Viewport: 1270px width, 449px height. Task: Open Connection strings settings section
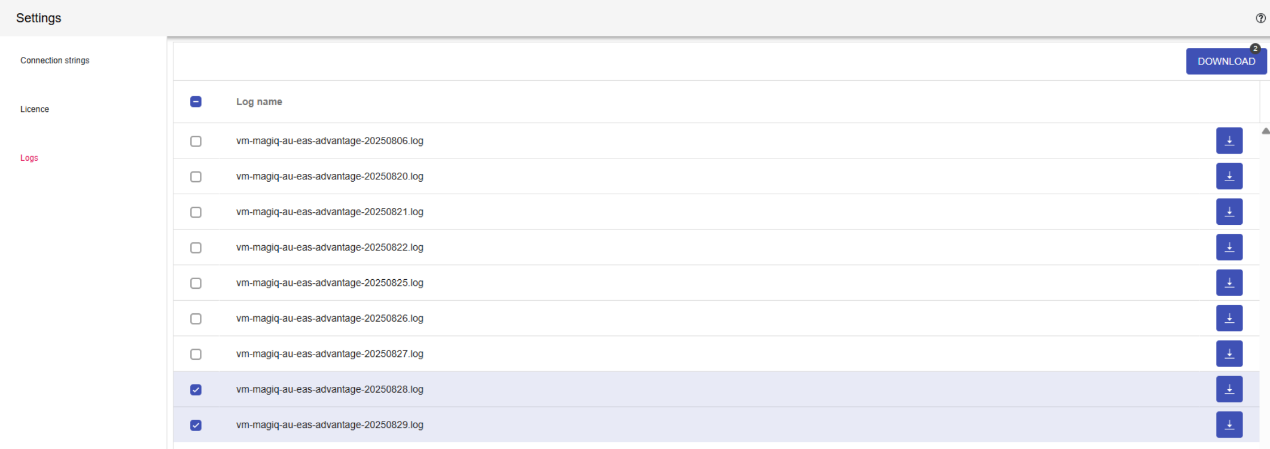click(55, 60)
